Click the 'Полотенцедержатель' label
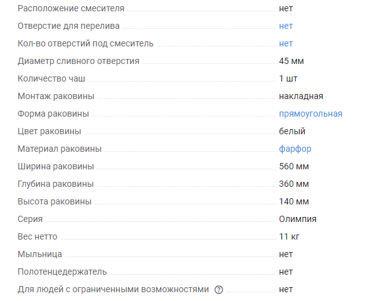Image resolution: width=368 pixels, height=301 pixels. click(62, 272)
